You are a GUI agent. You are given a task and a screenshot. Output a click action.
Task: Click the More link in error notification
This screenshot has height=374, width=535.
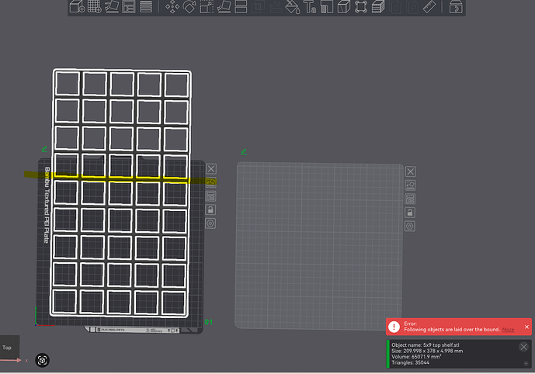[508, 329]
